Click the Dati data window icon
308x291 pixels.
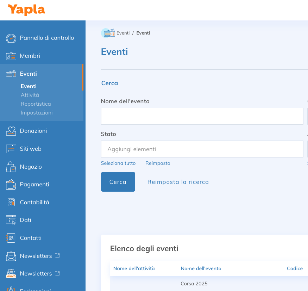(11, 220)
